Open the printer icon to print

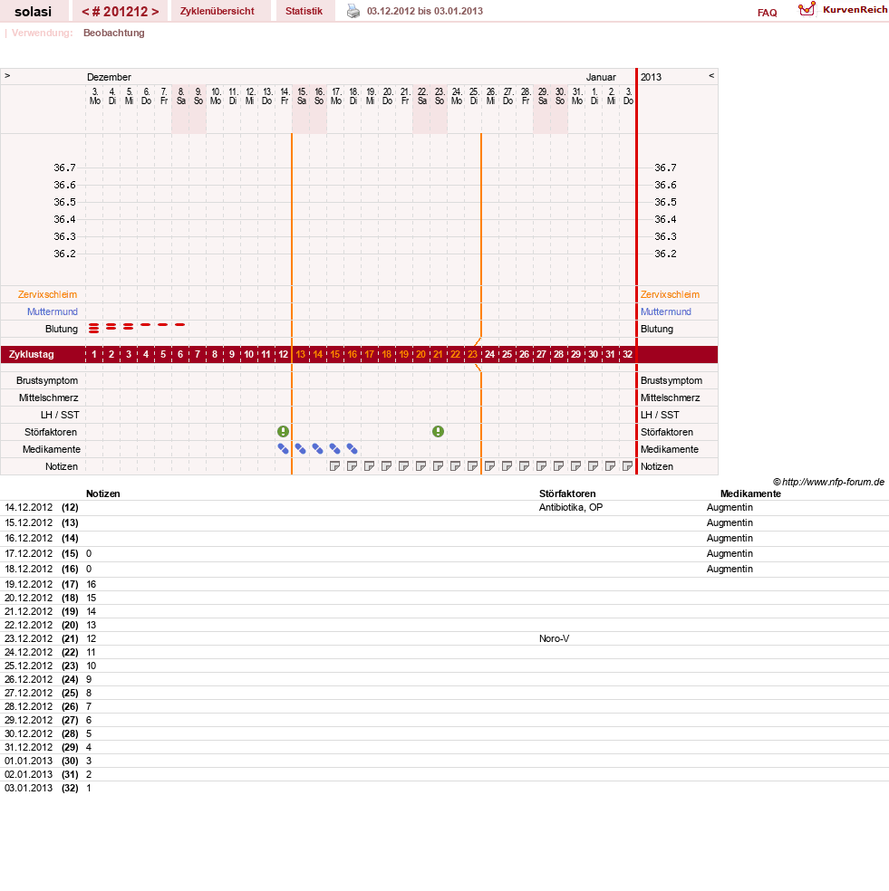click(353, 11)
